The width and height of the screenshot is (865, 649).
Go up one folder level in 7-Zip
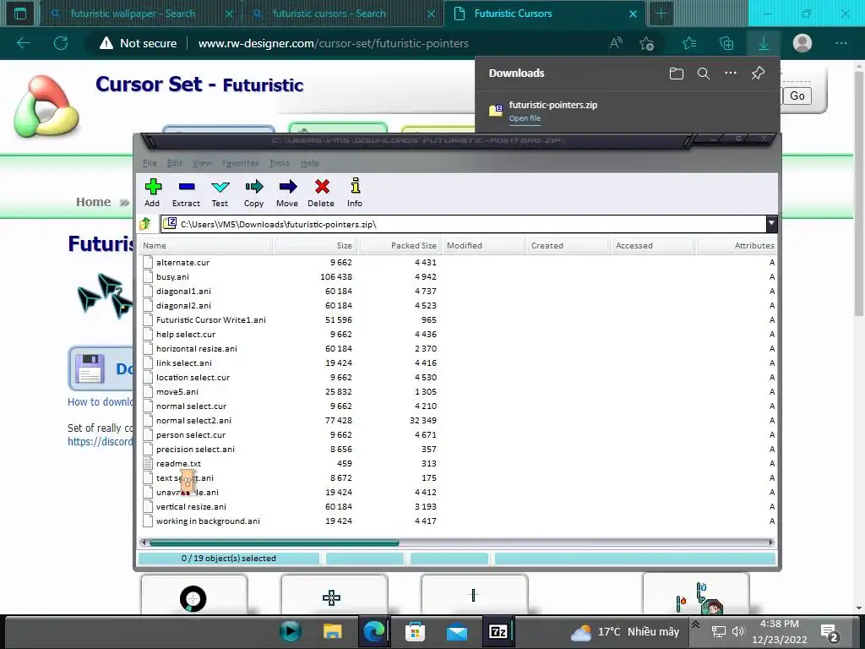[145, 223]
